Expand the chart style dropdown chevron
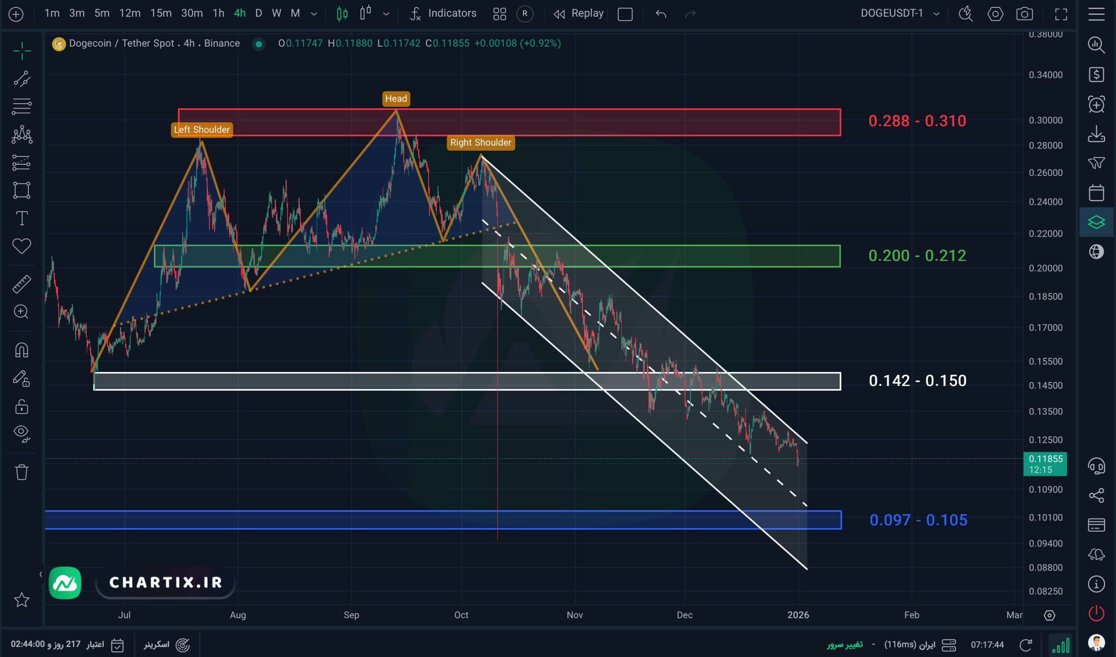 pos(386,14)
